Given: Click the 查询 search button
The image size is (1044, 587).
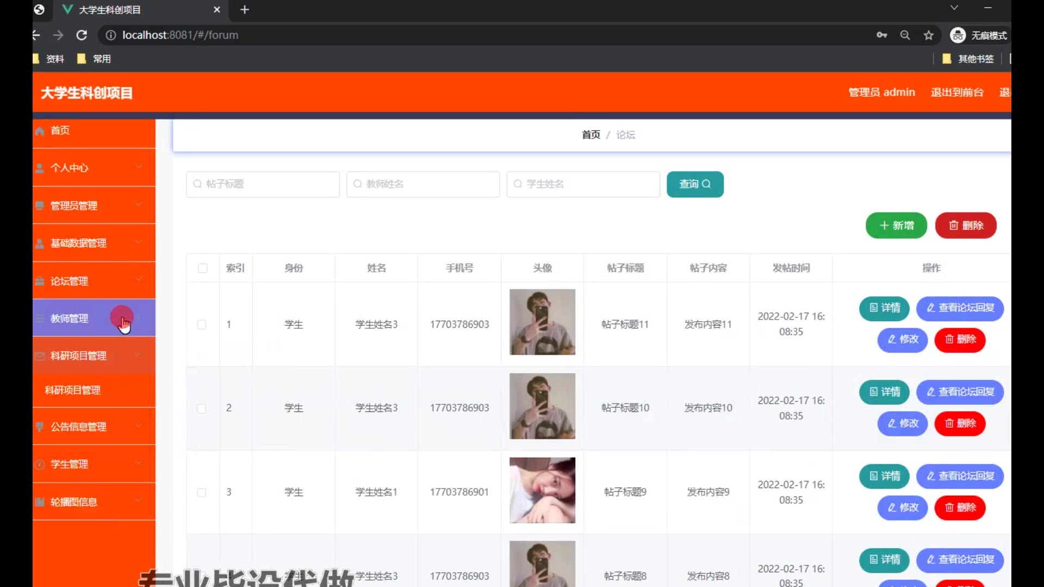Looking at the screenshot, I should (695, 184).
